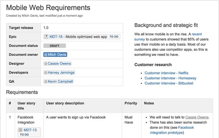Open the @Harvey Jennings developer mention

[59, 72]
